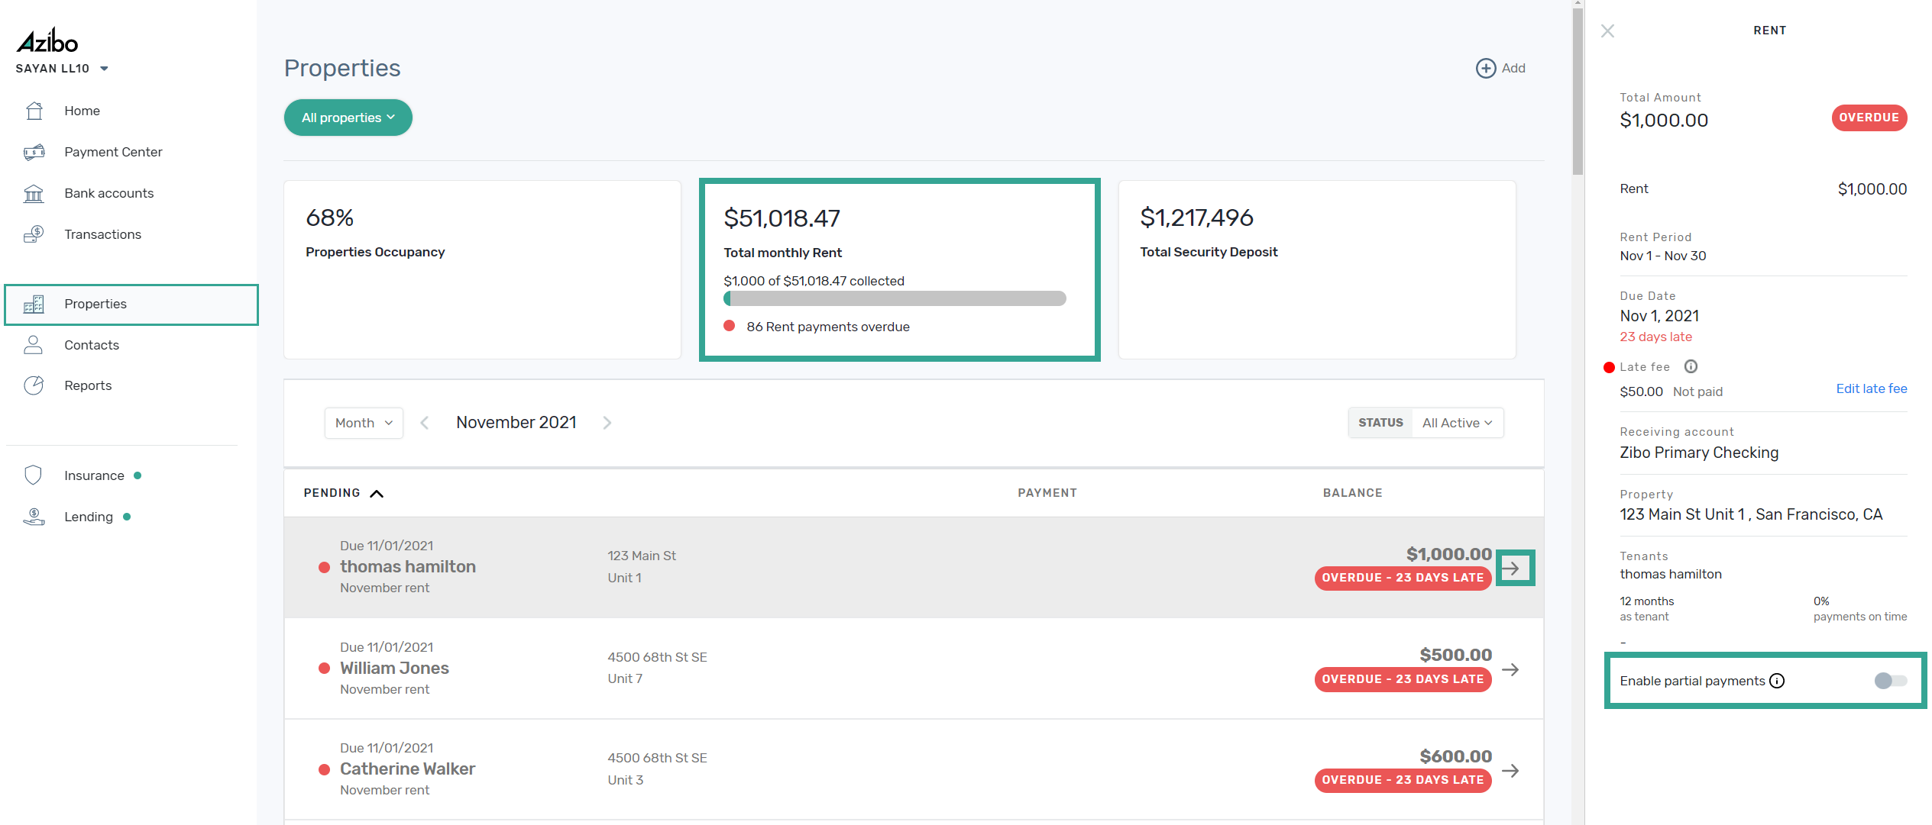Open the SAYAN LL10 account dropdown
Screen dimensions: 1932x825
click(62, 69)
